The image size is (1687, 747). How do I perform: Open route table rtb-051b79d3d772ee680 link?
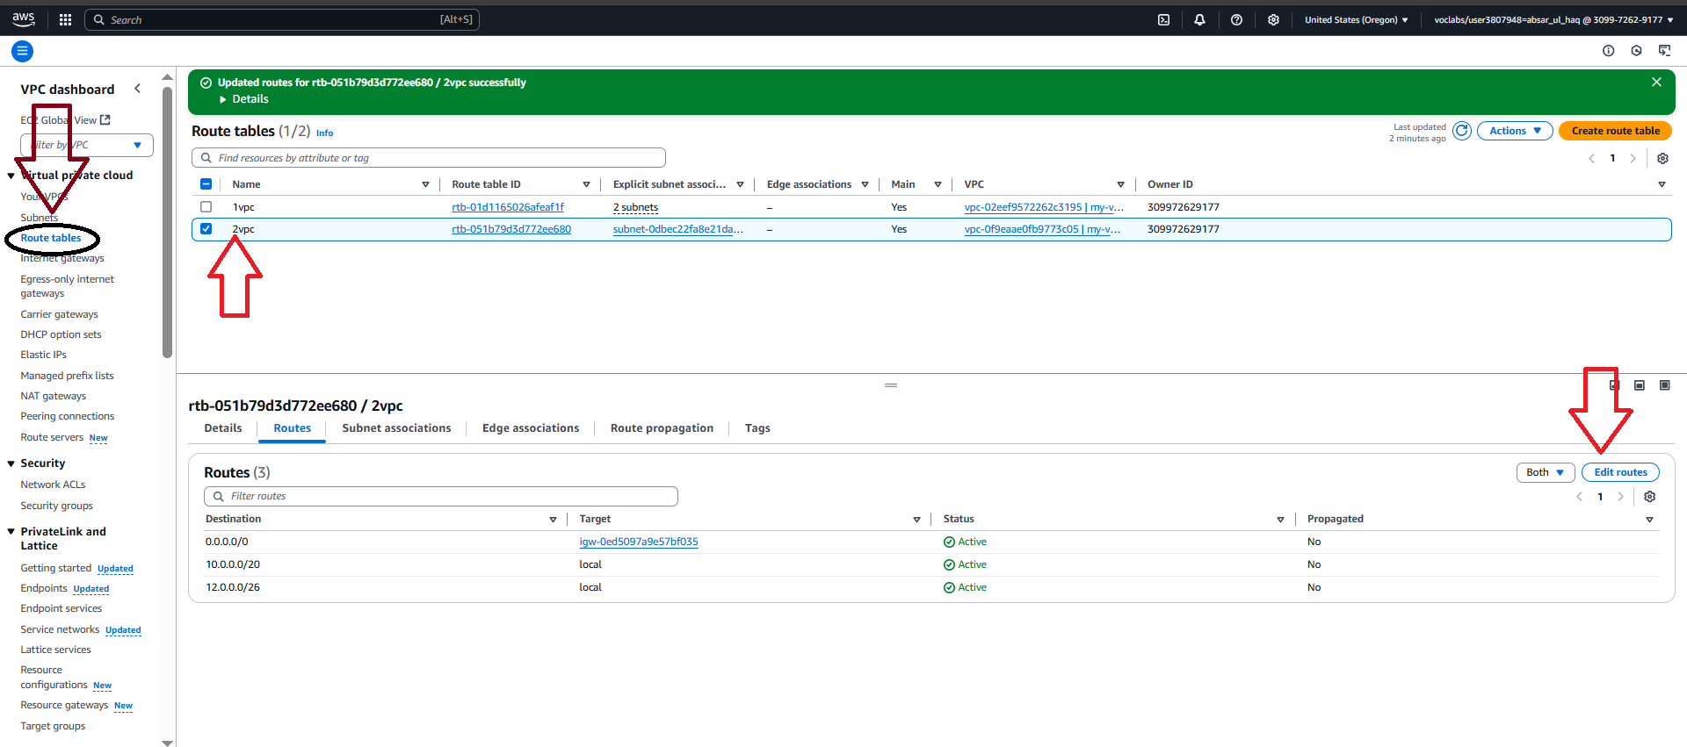point(511,229)
